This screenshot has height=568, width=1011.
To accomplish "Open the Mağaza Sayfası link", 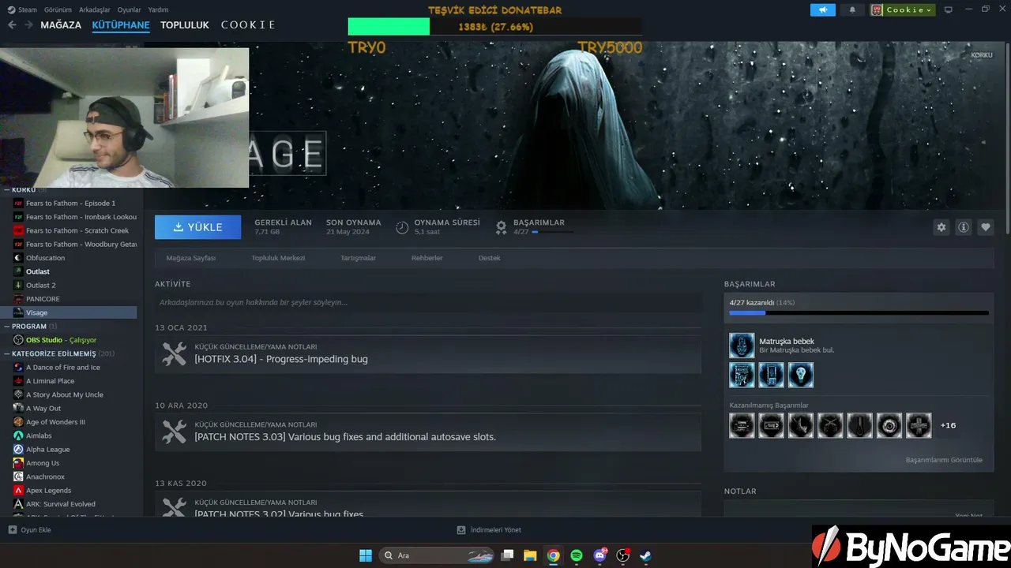I will (x=191, y=258).
